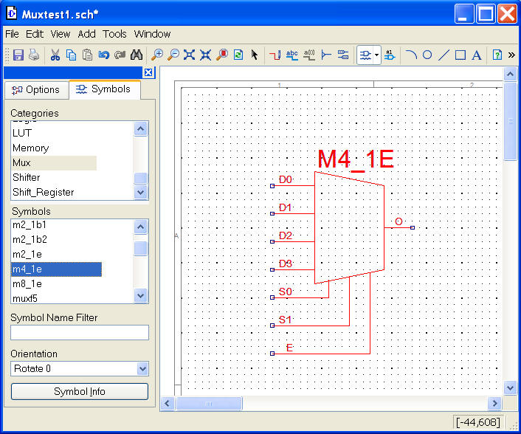
Task: Click the Zoom to Box icon
Action: 206,55
